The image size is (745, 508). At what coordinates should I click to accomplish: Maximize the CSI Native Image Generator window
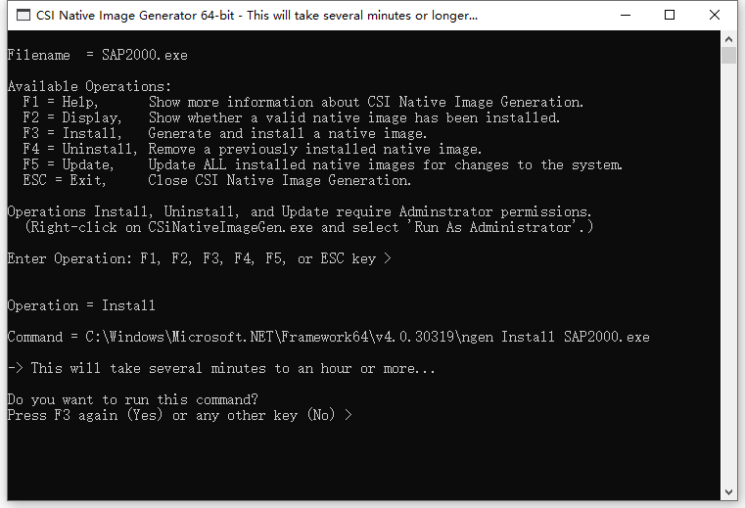(x=670, y=16)
